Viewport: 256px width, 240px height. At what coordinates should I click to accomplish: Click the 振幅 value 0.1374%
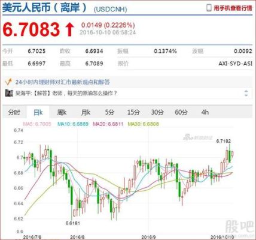point(165,51)
